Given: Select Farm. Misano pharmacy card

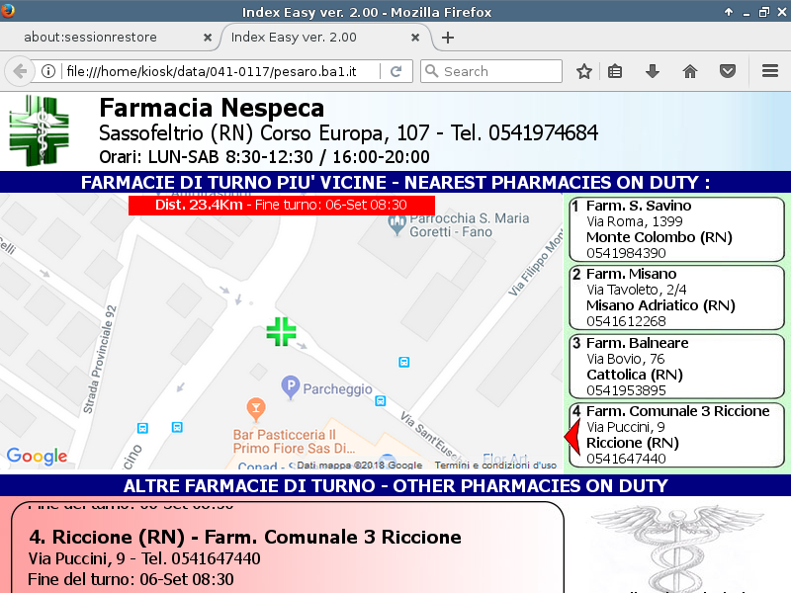Looking at the screenshot, I should (676, 297).
